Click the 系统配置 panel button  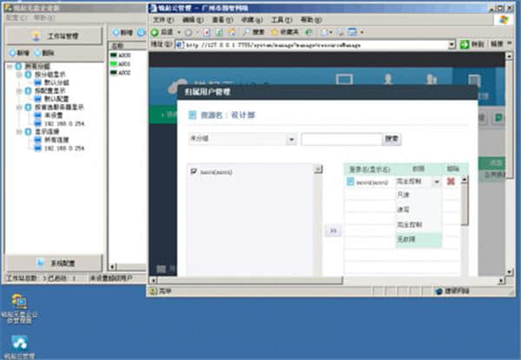55,263
